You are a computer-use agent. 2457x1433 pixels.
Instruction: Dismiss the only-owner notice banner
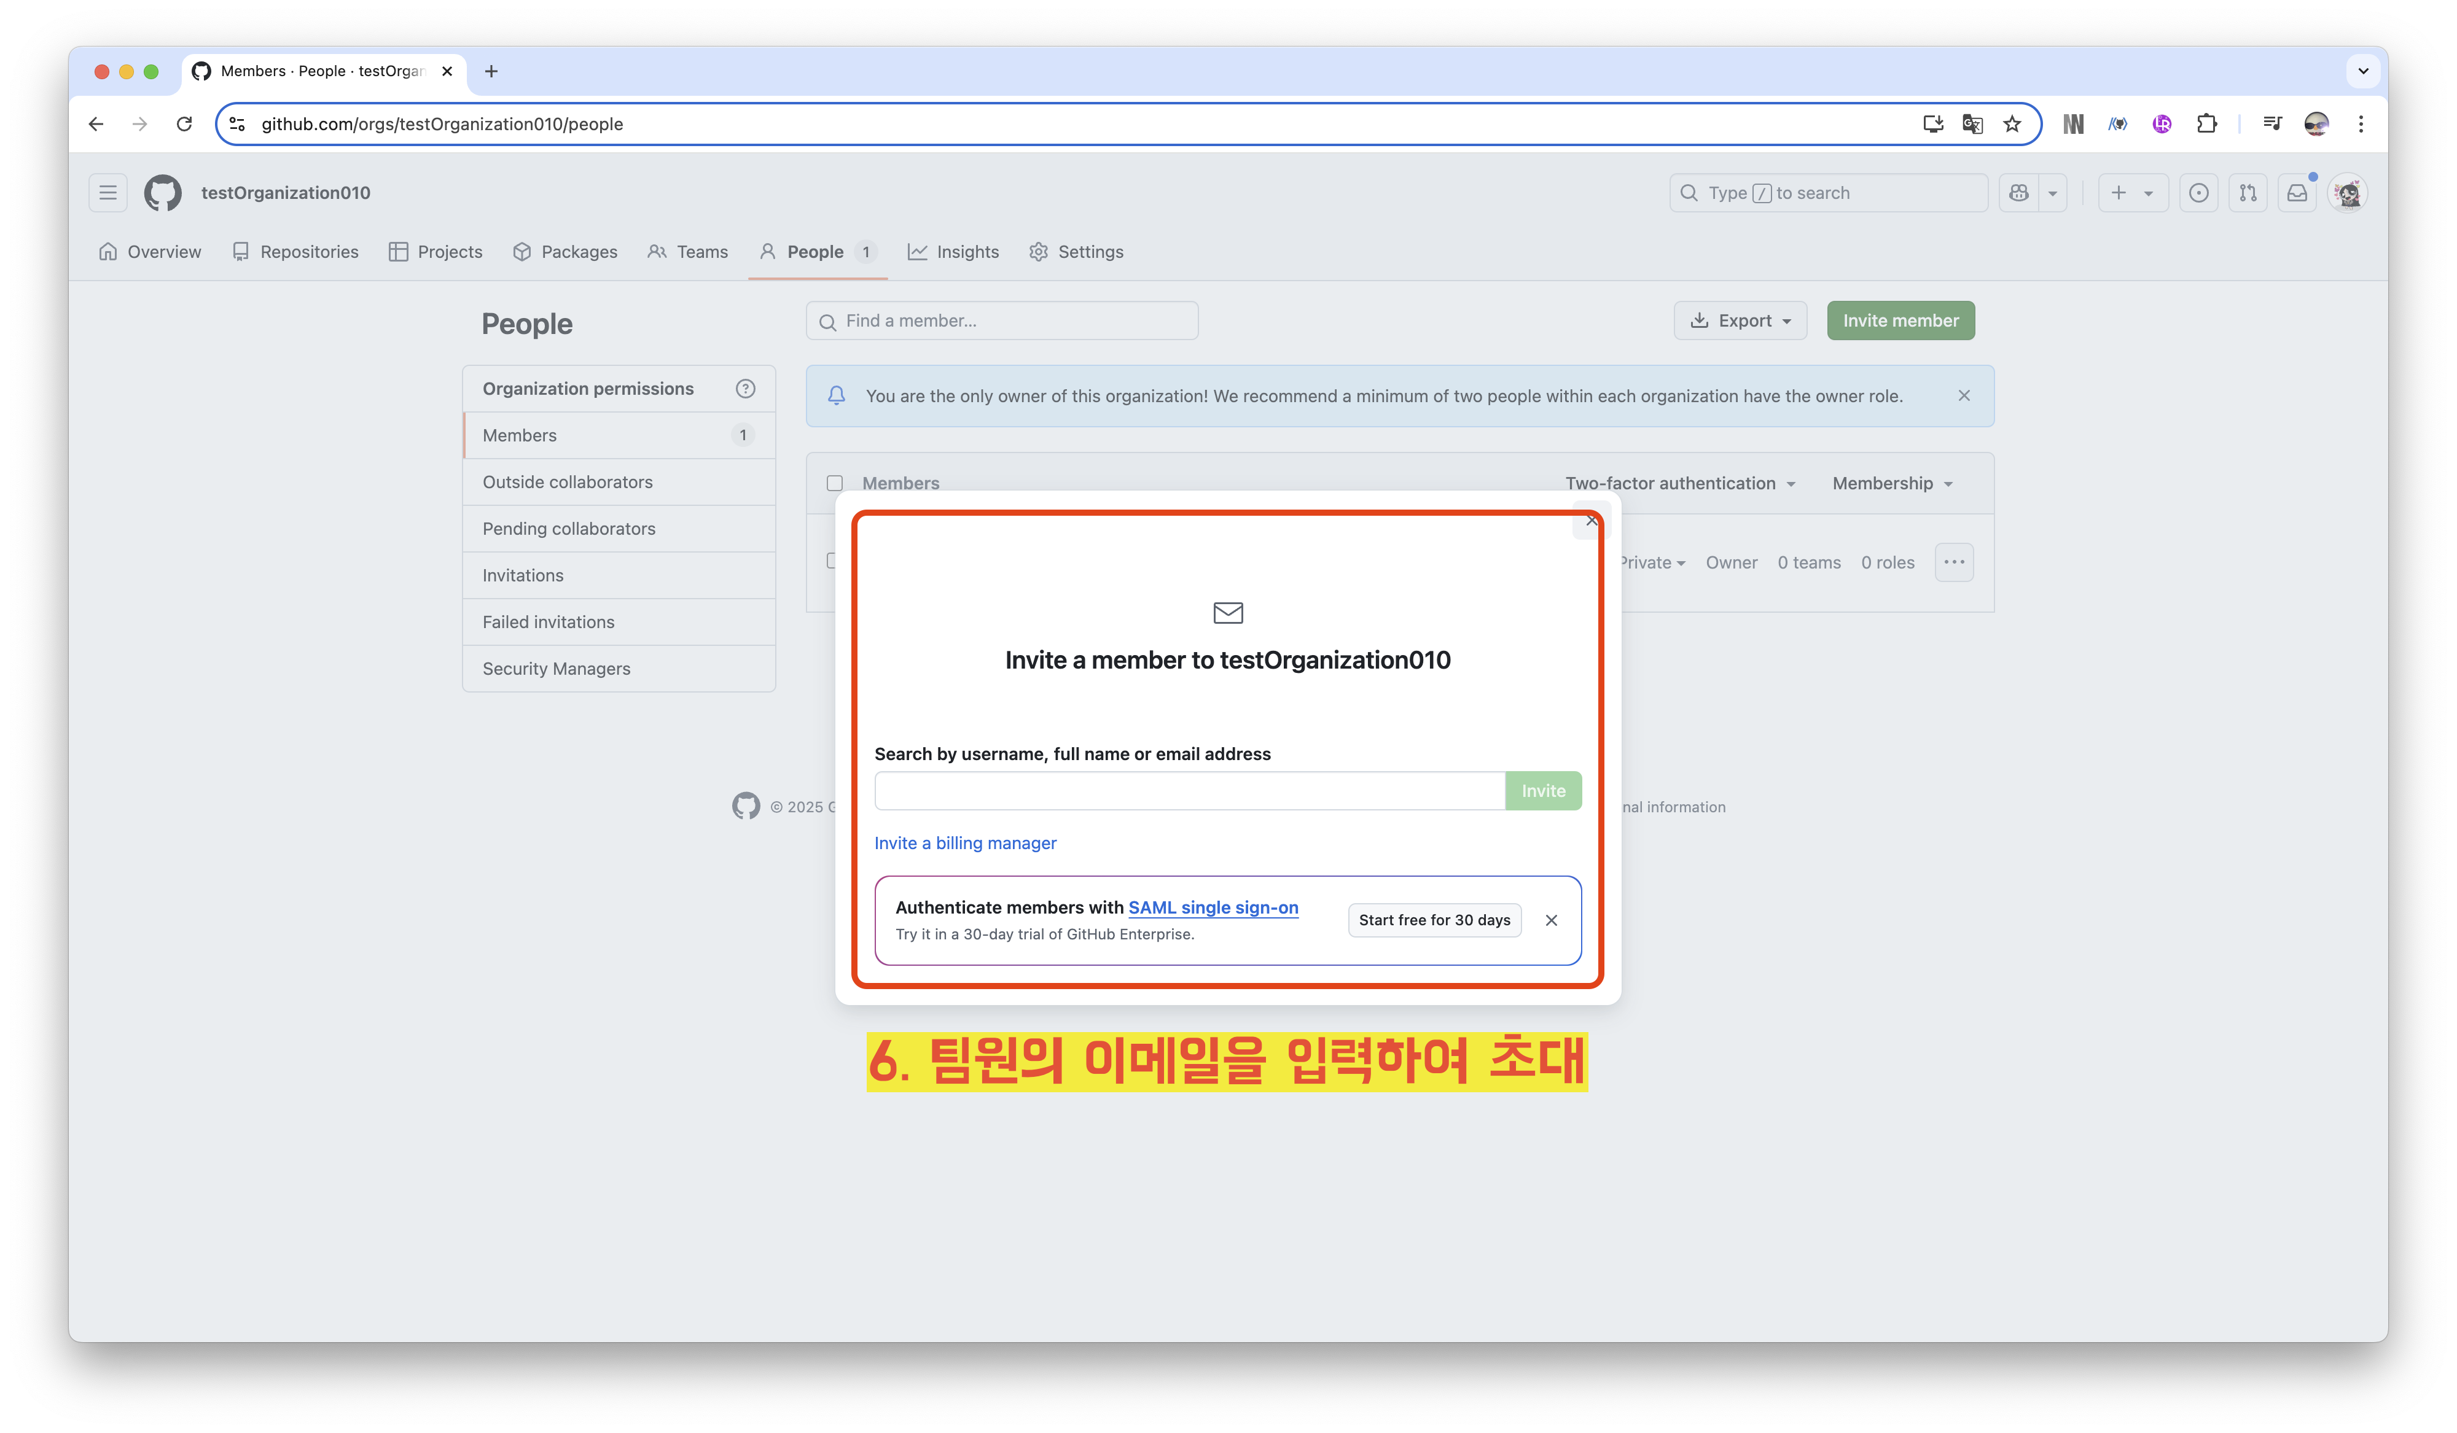coord(1964,396)
